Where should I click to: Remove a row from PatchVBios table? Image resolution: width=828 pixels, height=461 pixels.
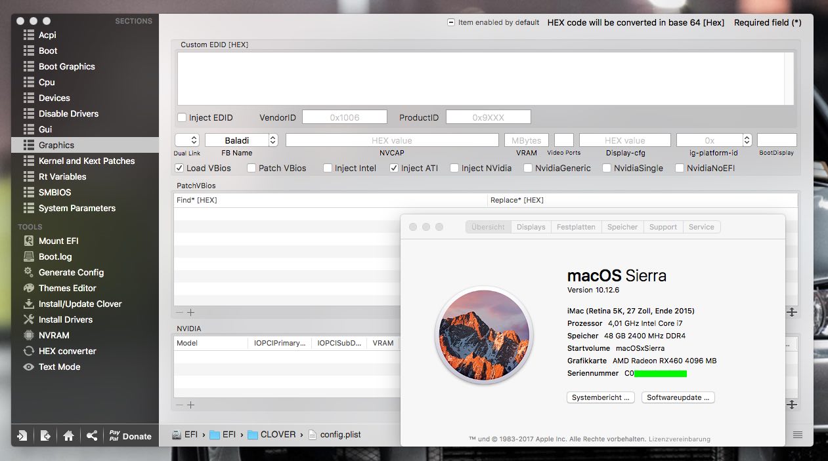coord(179,313)
